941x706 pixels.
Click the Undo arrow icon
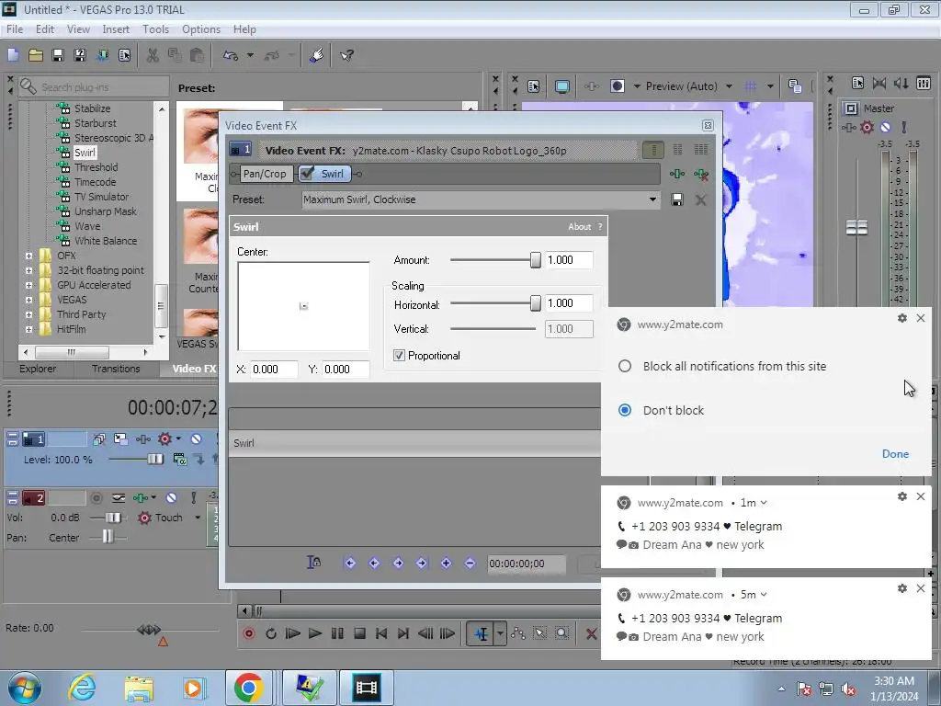230,55
